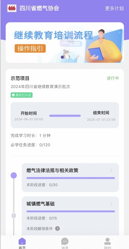The width and height of the screenshot is (129, 249).
Task: Tap the 城镇燃气基础 stage progress bar
Action: (x=71, y=211)
